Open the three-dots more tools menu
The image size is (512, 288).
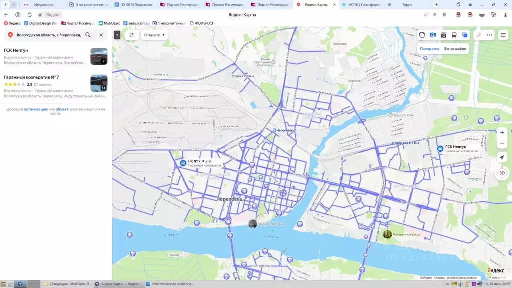489,35
